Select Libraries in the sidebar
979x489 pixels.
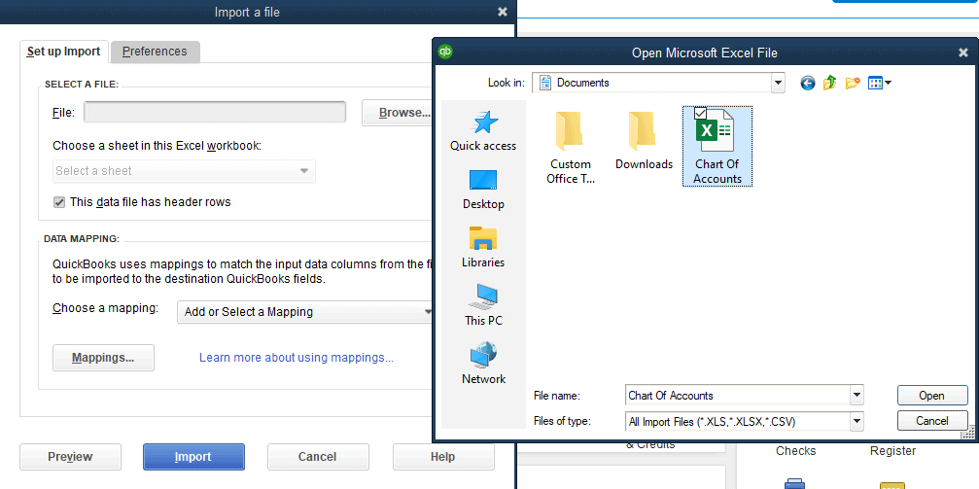(x=483, y=248)
